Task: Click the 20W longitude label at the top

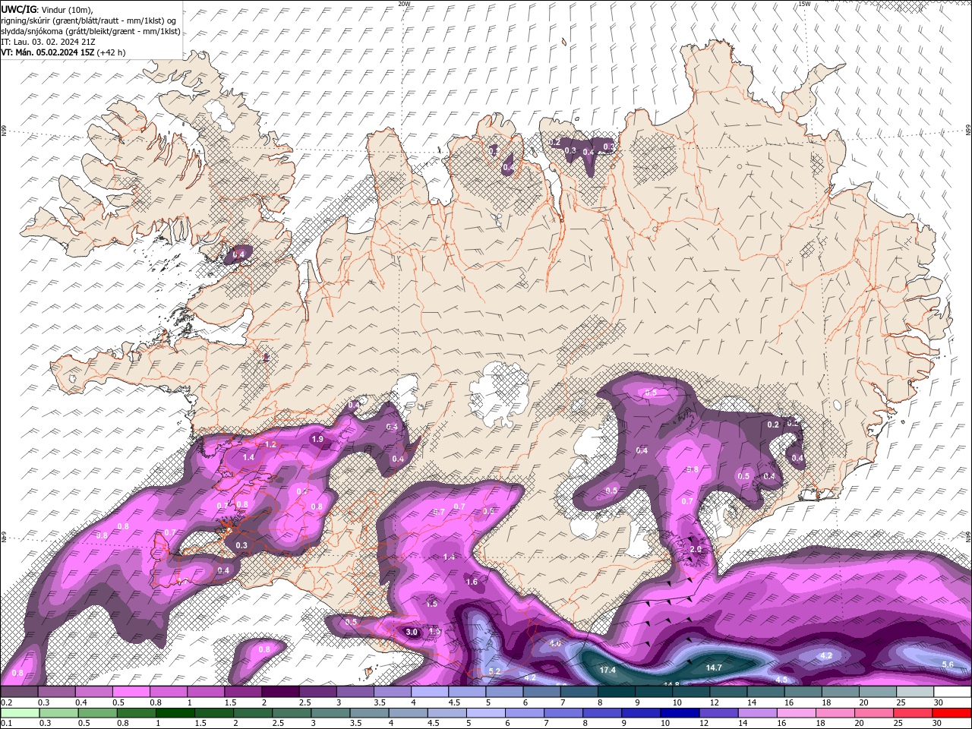Action: pos(404,4)
